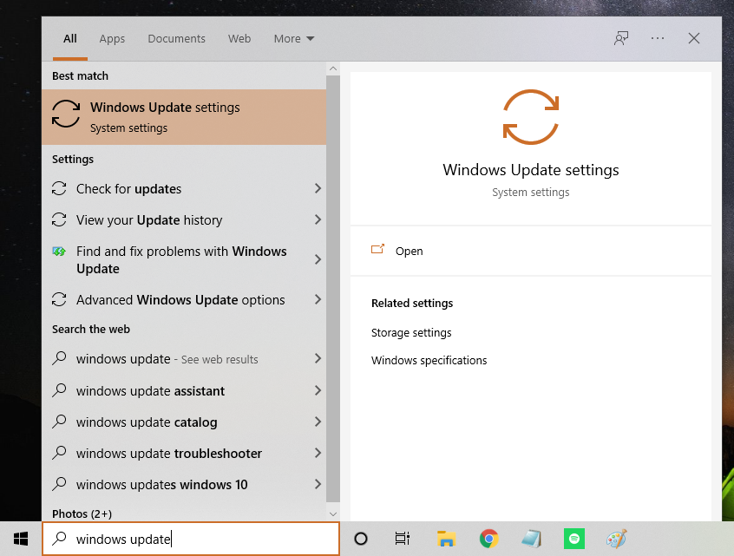Select the Windows Update settings best match

pyautogui.click(x=184, y=117)
